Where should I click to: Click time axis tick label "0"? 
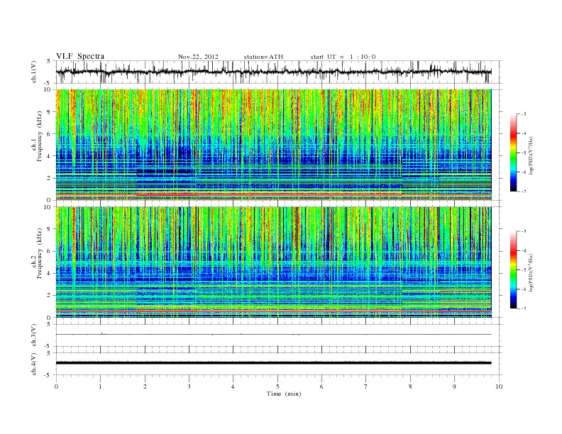(x=56, y=386)
